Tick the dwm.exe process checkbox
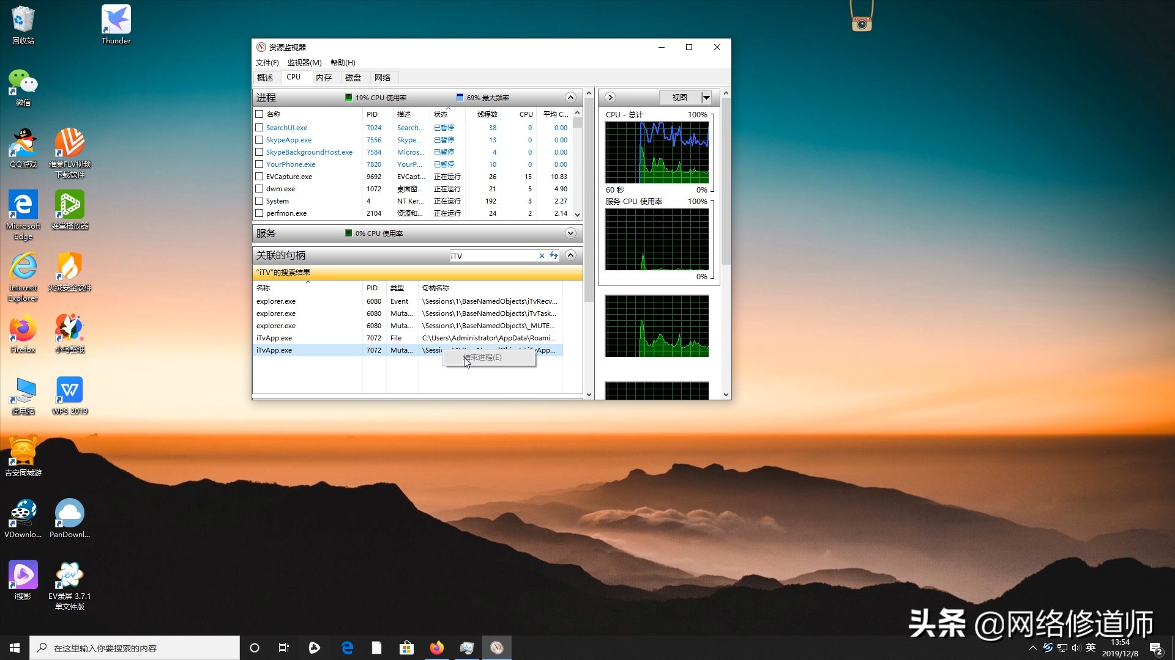Image resolution: width=1175 pixels, height=660 pixels. (259, 189)
